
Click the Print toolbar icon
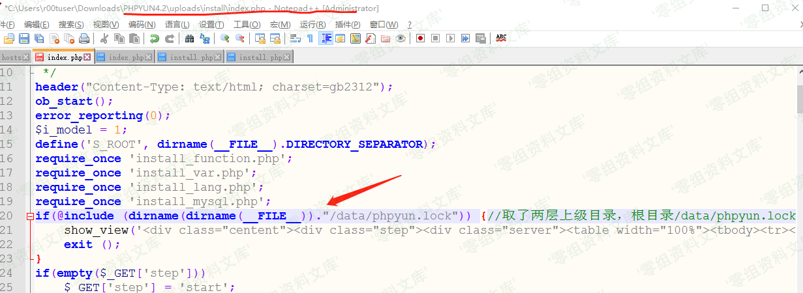coord(82,38)
